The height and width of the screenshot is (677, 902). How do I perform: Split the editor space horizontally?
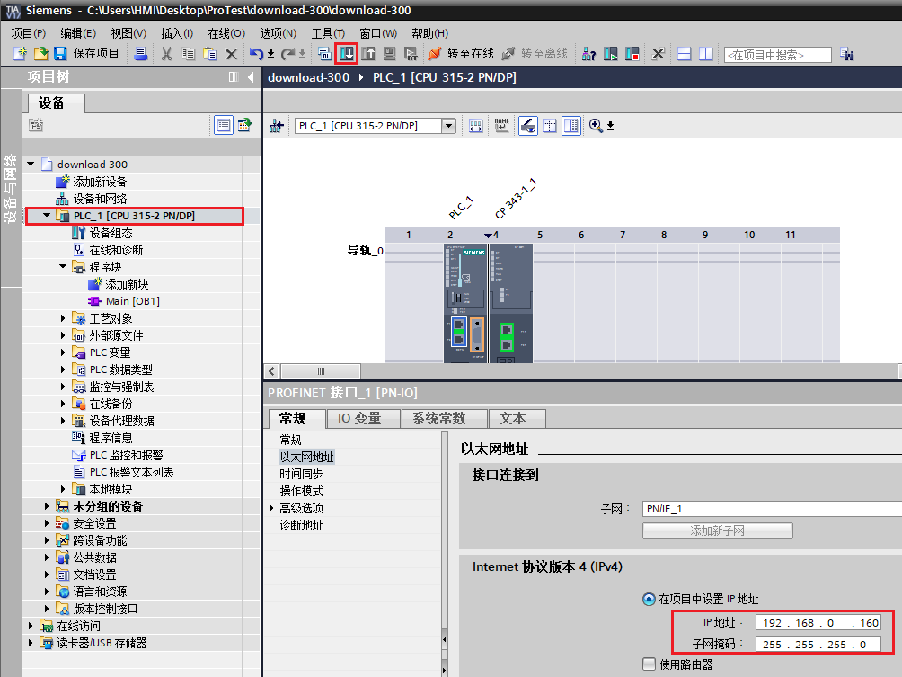coord(684,54)
